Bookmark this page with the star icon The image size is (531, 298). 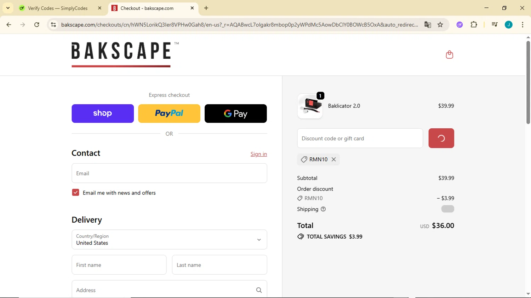pos(440,25)
